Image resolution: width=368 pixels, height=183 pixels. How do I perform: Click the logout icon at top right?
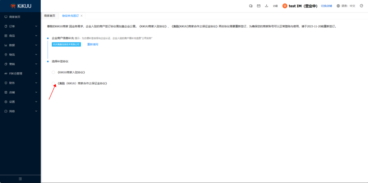362,6
